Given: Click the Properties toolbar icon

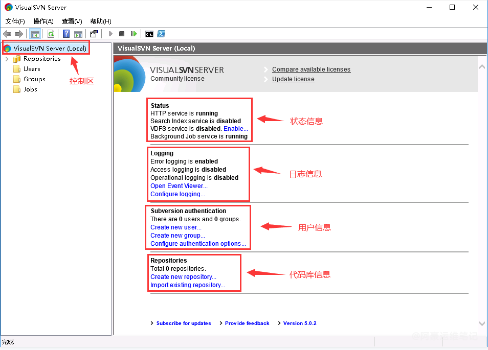Looking at the screenshot, I should click(94, 34).
